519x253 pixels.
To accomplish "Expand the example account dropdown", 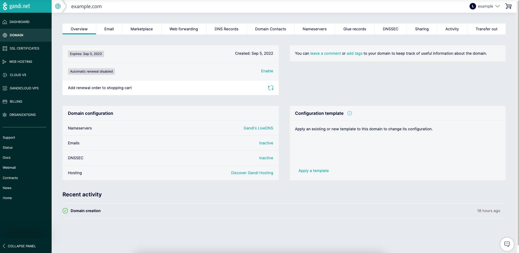I will pos(485,6).
